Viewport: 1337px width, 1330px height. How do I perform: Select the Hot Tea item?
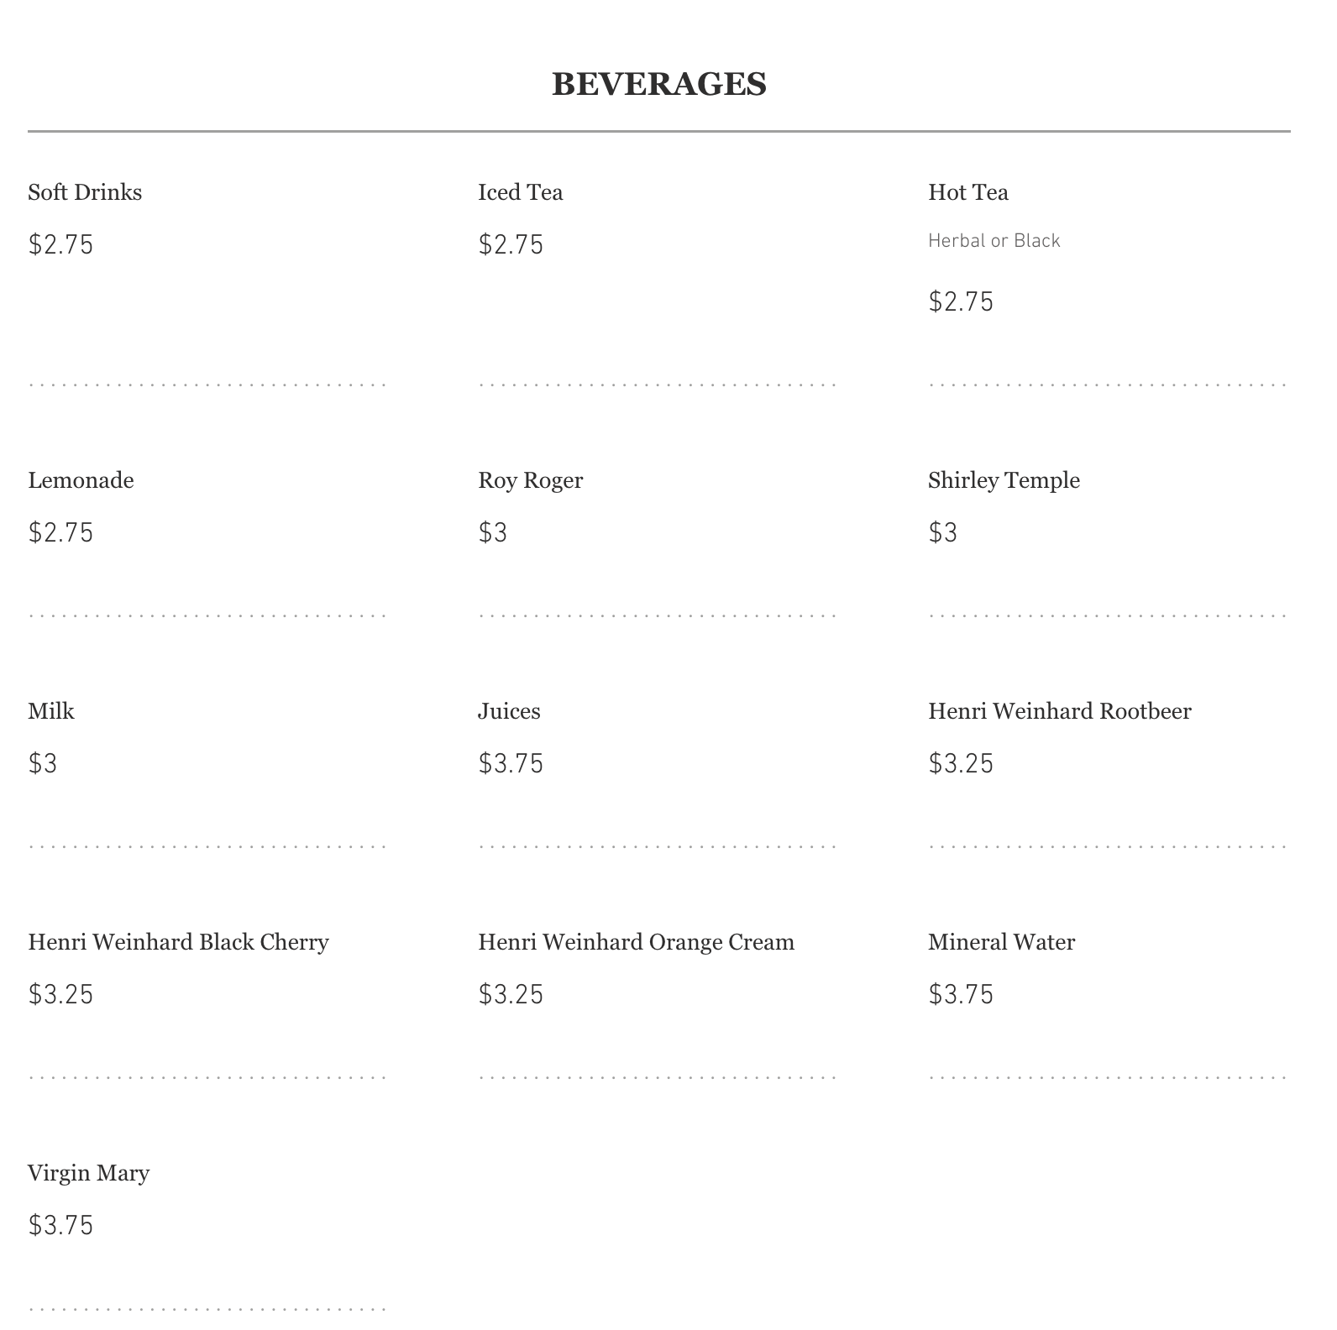click(967, 192)
